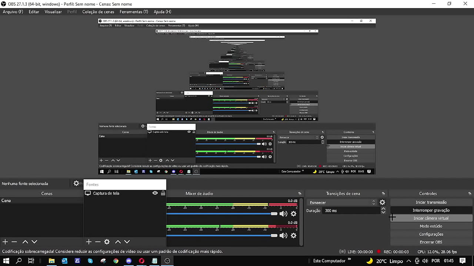Open transition properties gear beside Esmaecer
Viewport: 474px width, 266px height.
coord(383,202)
